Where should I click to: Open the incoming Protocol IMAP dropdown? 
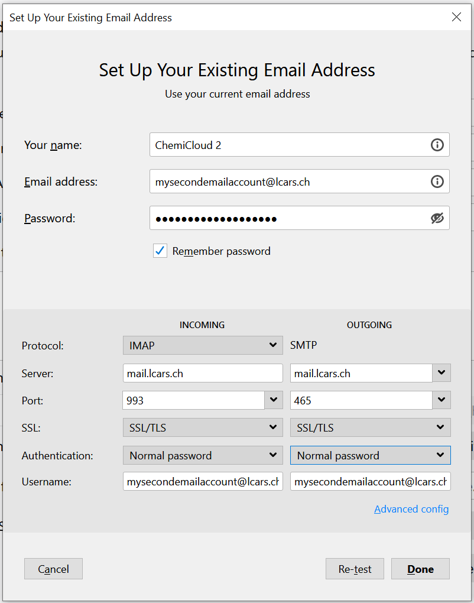pos(202,345)
